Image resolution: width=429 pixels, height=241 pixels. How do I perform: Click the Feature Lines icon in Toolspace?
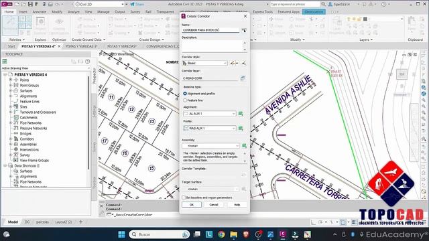[x=16, y=101]
